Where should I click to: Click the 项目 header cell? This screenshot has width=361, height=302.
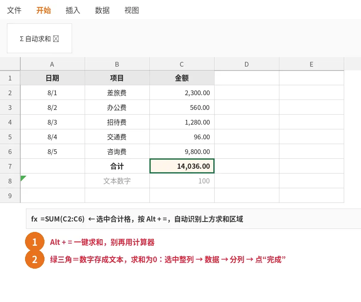(x=117, y=78)
